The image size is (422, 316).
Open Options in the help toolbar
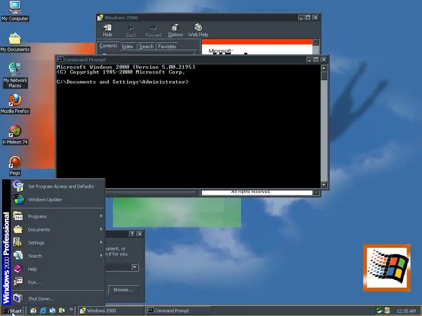pos(176,30)
